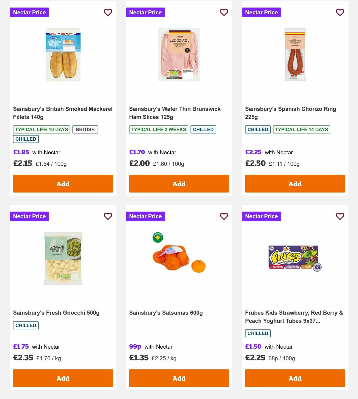Favourite the Spanish Chorizo Ring
The height and width of the screenshot is (399, 358).
pos(340,12)
